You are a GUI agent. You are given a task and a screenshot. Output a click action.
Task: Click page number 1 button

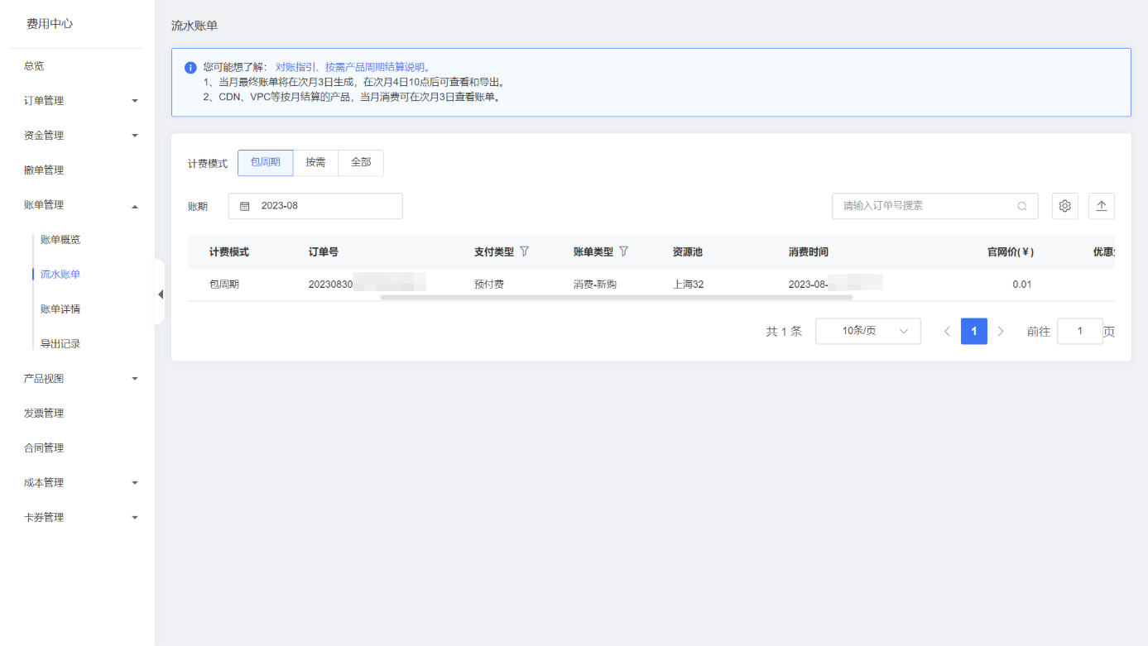tap(973, 332)
